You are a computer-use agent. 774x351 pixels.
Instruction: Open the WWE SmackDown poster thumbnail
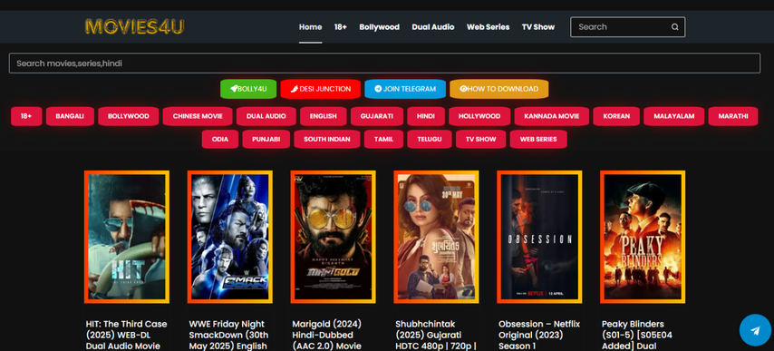(230, 237)
